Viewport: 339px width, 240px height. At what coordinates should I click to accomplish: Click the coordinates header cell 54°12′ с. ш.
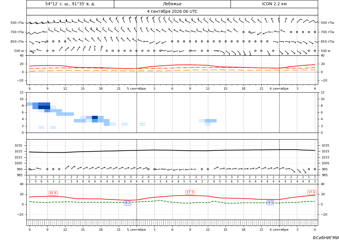click(70, 4)
